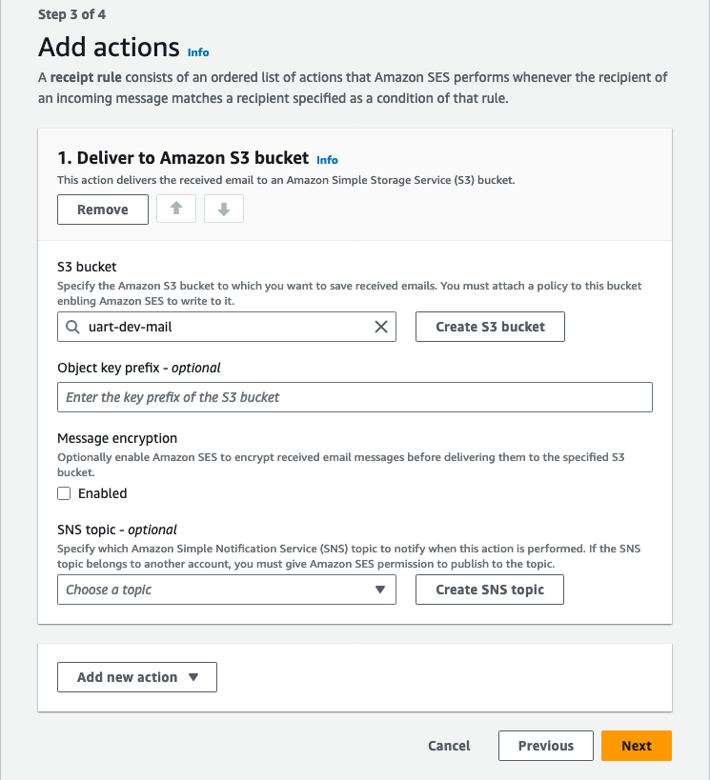This screenshot has height=780, width=710.
Task: Click the Enabled label for encryption
Action: point(102,493)
